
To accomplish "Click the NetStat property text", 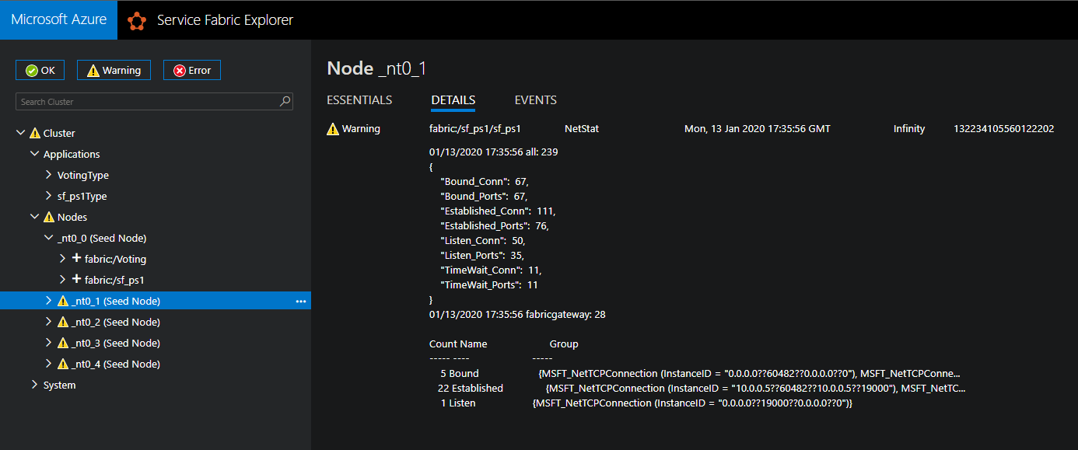I will point(582,129).
